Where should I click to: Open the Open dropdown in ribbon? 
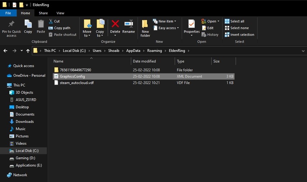tap(211, 21)
